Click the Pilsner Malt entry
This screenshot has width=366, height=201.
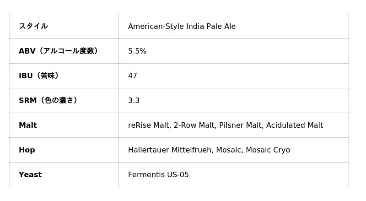point(240,125)
